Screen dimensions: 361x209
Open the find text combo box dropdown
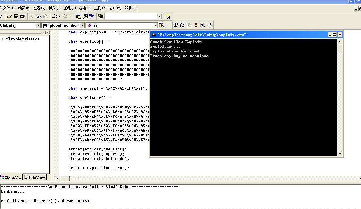point(159,16)
